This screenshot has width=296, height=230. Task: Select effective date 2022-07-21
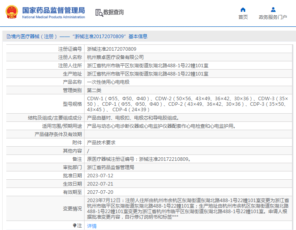click(100, 184)
